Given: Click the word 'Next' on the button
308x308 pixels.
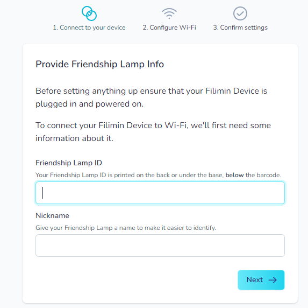Looking at the screenshot, I should click(x=255, y=279).
